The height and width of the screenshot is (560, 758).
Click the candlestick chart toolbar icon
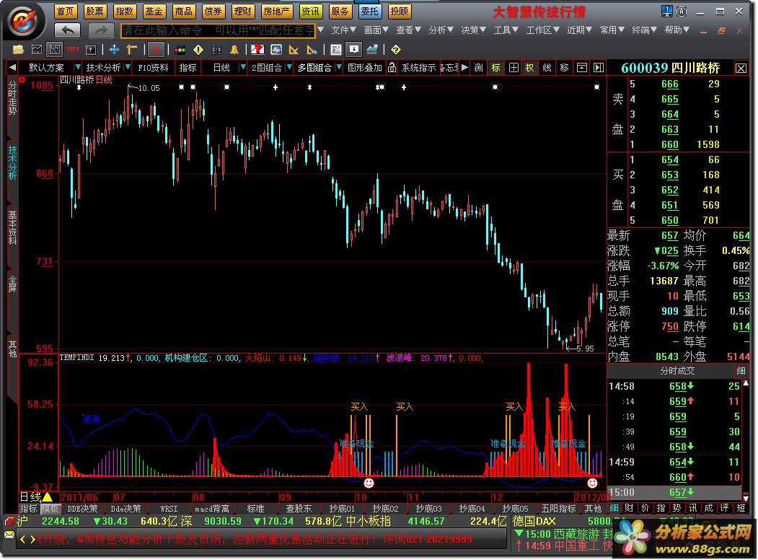[55, 50]
